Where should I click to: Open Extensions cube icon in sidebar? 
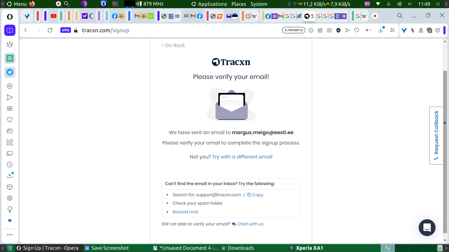click(10, 187)
